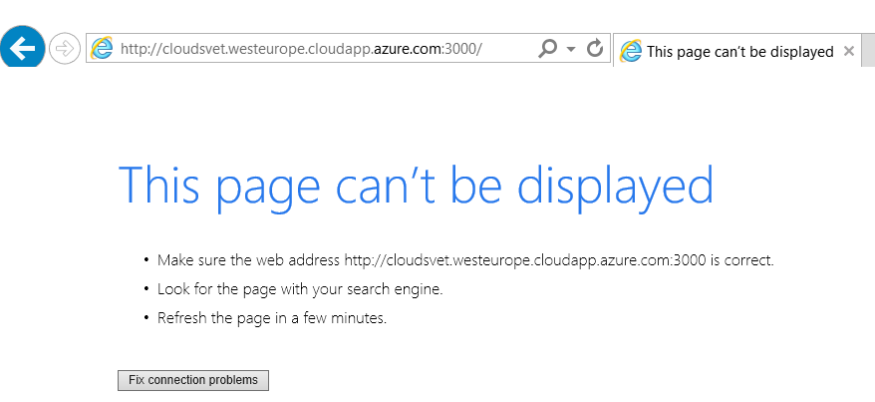Click the blue "This page can't be displayed" heading
Screen dimensions: 875x402
pyautogui.click(x=417, y=186)
